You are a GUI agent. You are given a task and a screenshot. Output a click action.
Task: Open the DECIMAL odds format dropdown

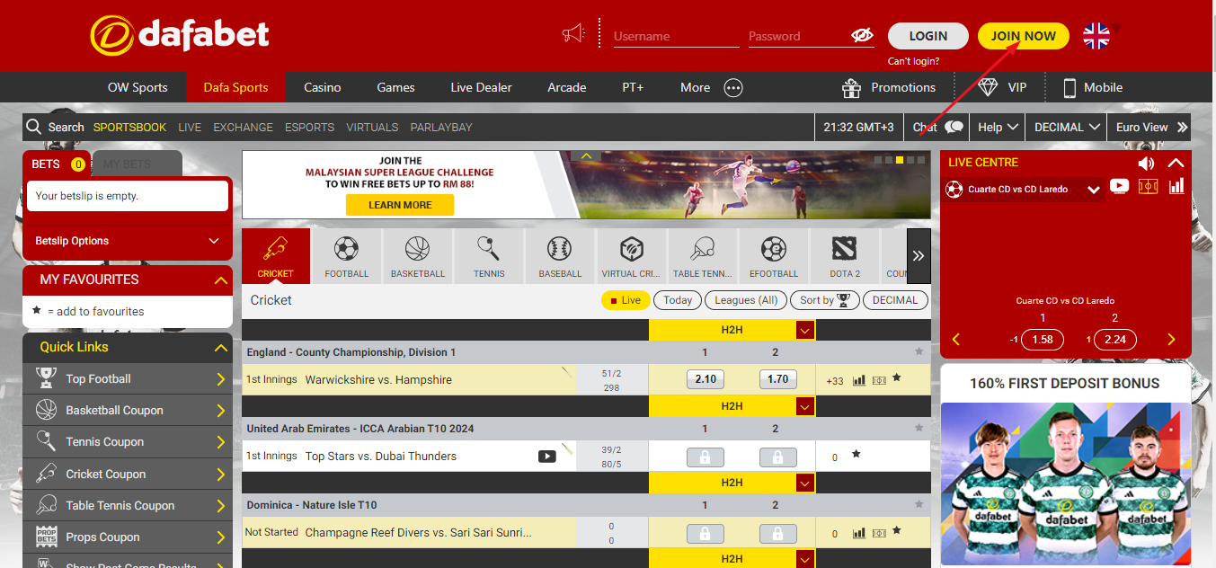[x=1067, y=128]
